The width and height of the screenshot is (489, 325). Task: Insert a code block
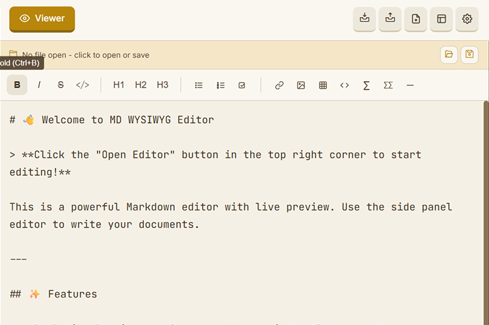tap(344, 85)
